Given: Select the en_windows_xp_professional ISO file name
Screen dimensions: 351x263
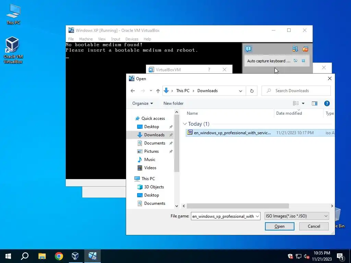Looking at the screenshot, I should pos(232,133).
